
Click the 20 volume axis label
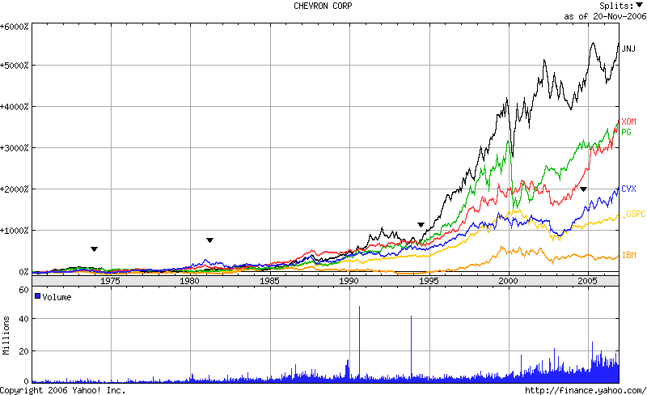point(24,351)
